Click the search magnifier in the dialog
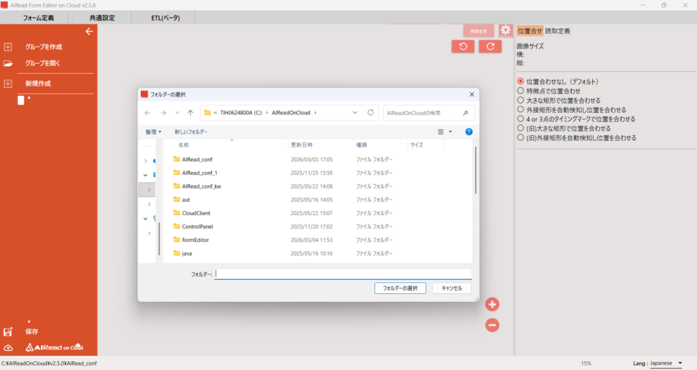697x370 pixels. (x=466, y=113)
